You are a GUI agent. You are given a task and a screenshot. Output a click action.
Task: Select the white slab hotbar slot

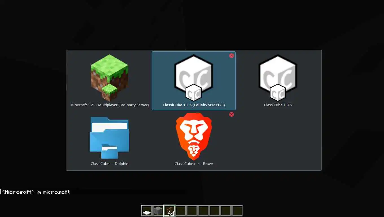(147, 211)
